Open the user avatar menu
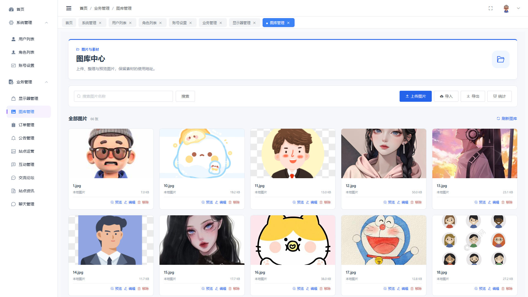Image resolution: width=528 pixels, height=297 pixels. click(x=506, y=8)
